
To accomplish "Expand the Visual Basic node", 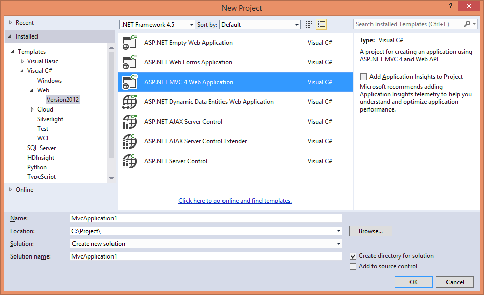I will [22, 61].
